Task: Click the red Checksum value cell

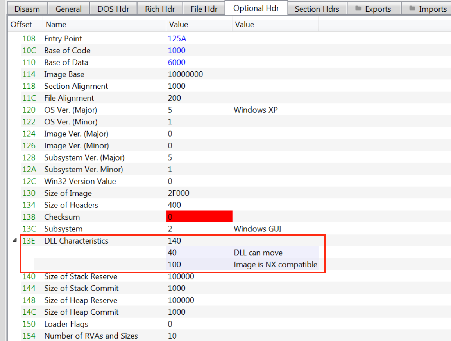Action: pyautogui.click(x=199, y=217)
